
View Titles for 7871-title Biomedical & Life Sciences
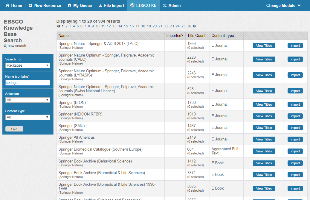coord(264,175)
